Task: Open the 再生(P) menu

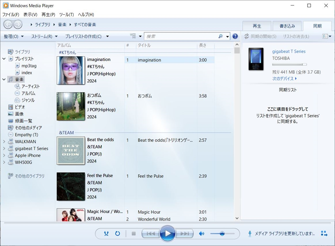Action: [x=48, y=14]
